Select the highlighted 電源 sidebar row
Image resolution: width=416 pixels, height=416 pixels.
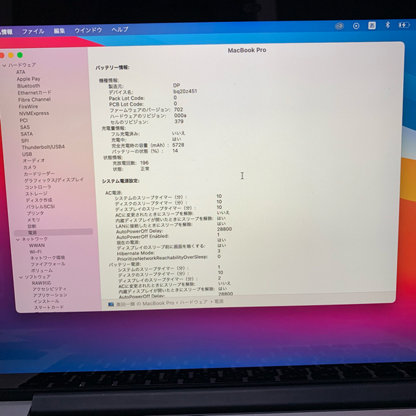tap(53, 233)
